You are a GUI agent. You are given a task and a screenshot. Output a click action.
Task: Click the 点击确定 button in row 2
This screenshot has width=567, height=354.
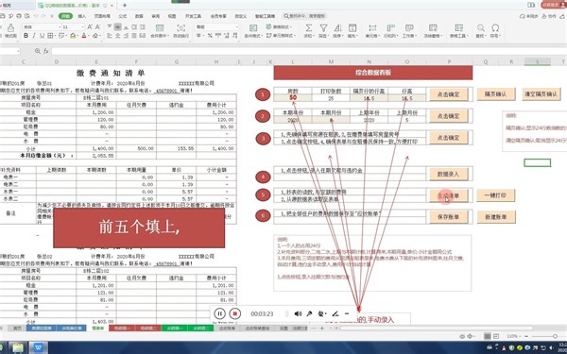click(x=448, y=116)
